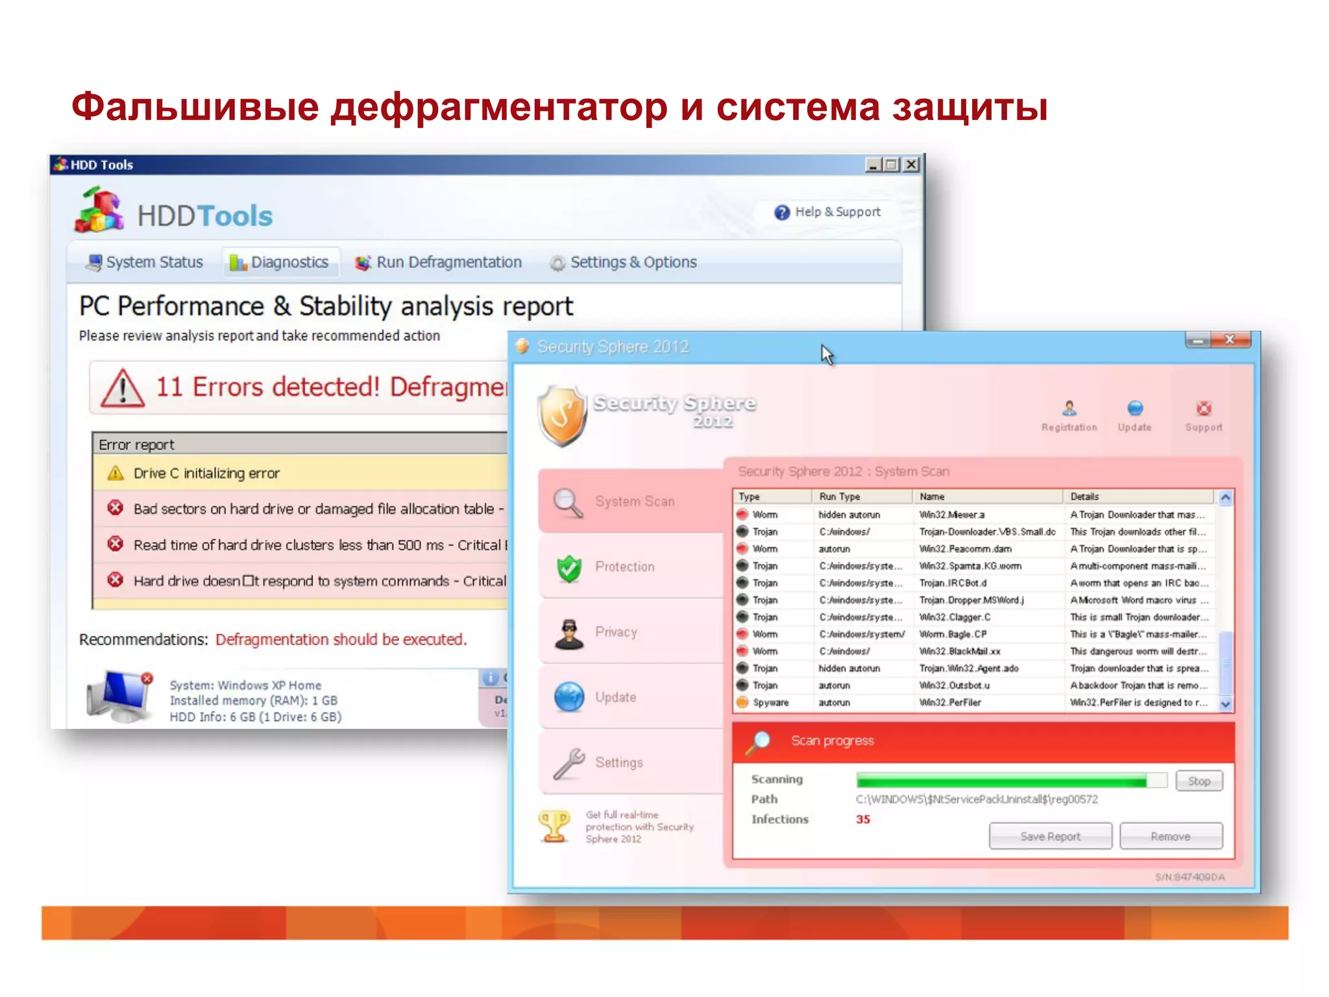Minimize the Security Sphere 2012 window
The height and width of the screenshot is (997, 1329).
click(x=1199, y=339)
